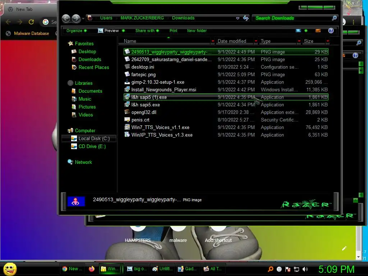Select the 2490513_wiggleyparty PNG file icon
Screen dimensions: 368x276
(x=127, y=52)
